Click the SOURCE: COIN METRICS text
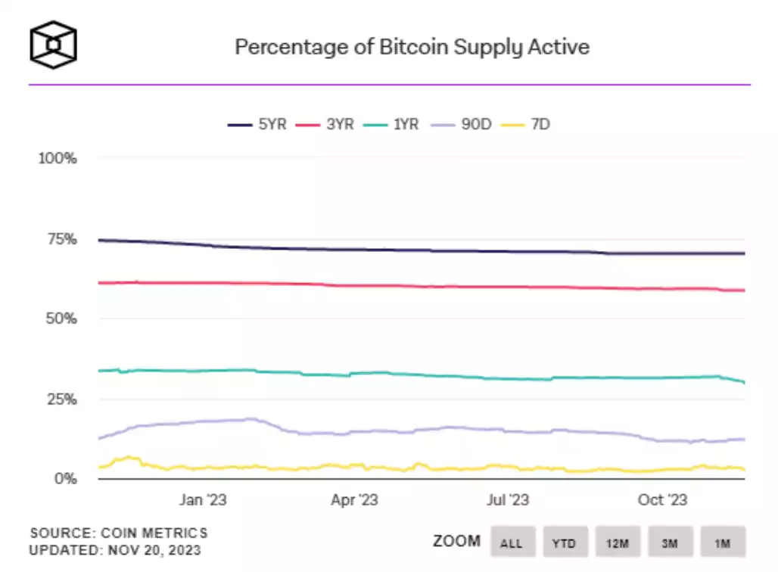 (x=118, y=533)
